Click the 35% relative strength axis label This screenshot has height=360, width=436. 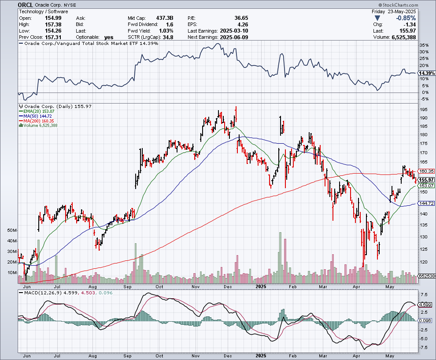[x=424, y=45]
